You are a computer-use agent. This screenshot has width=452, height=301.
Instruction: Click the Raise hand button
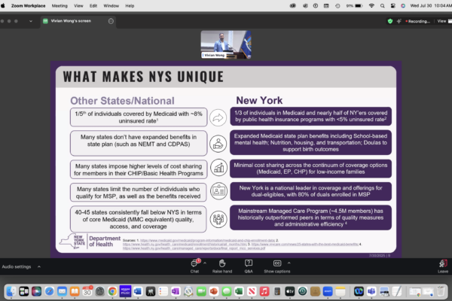point(221,264)
